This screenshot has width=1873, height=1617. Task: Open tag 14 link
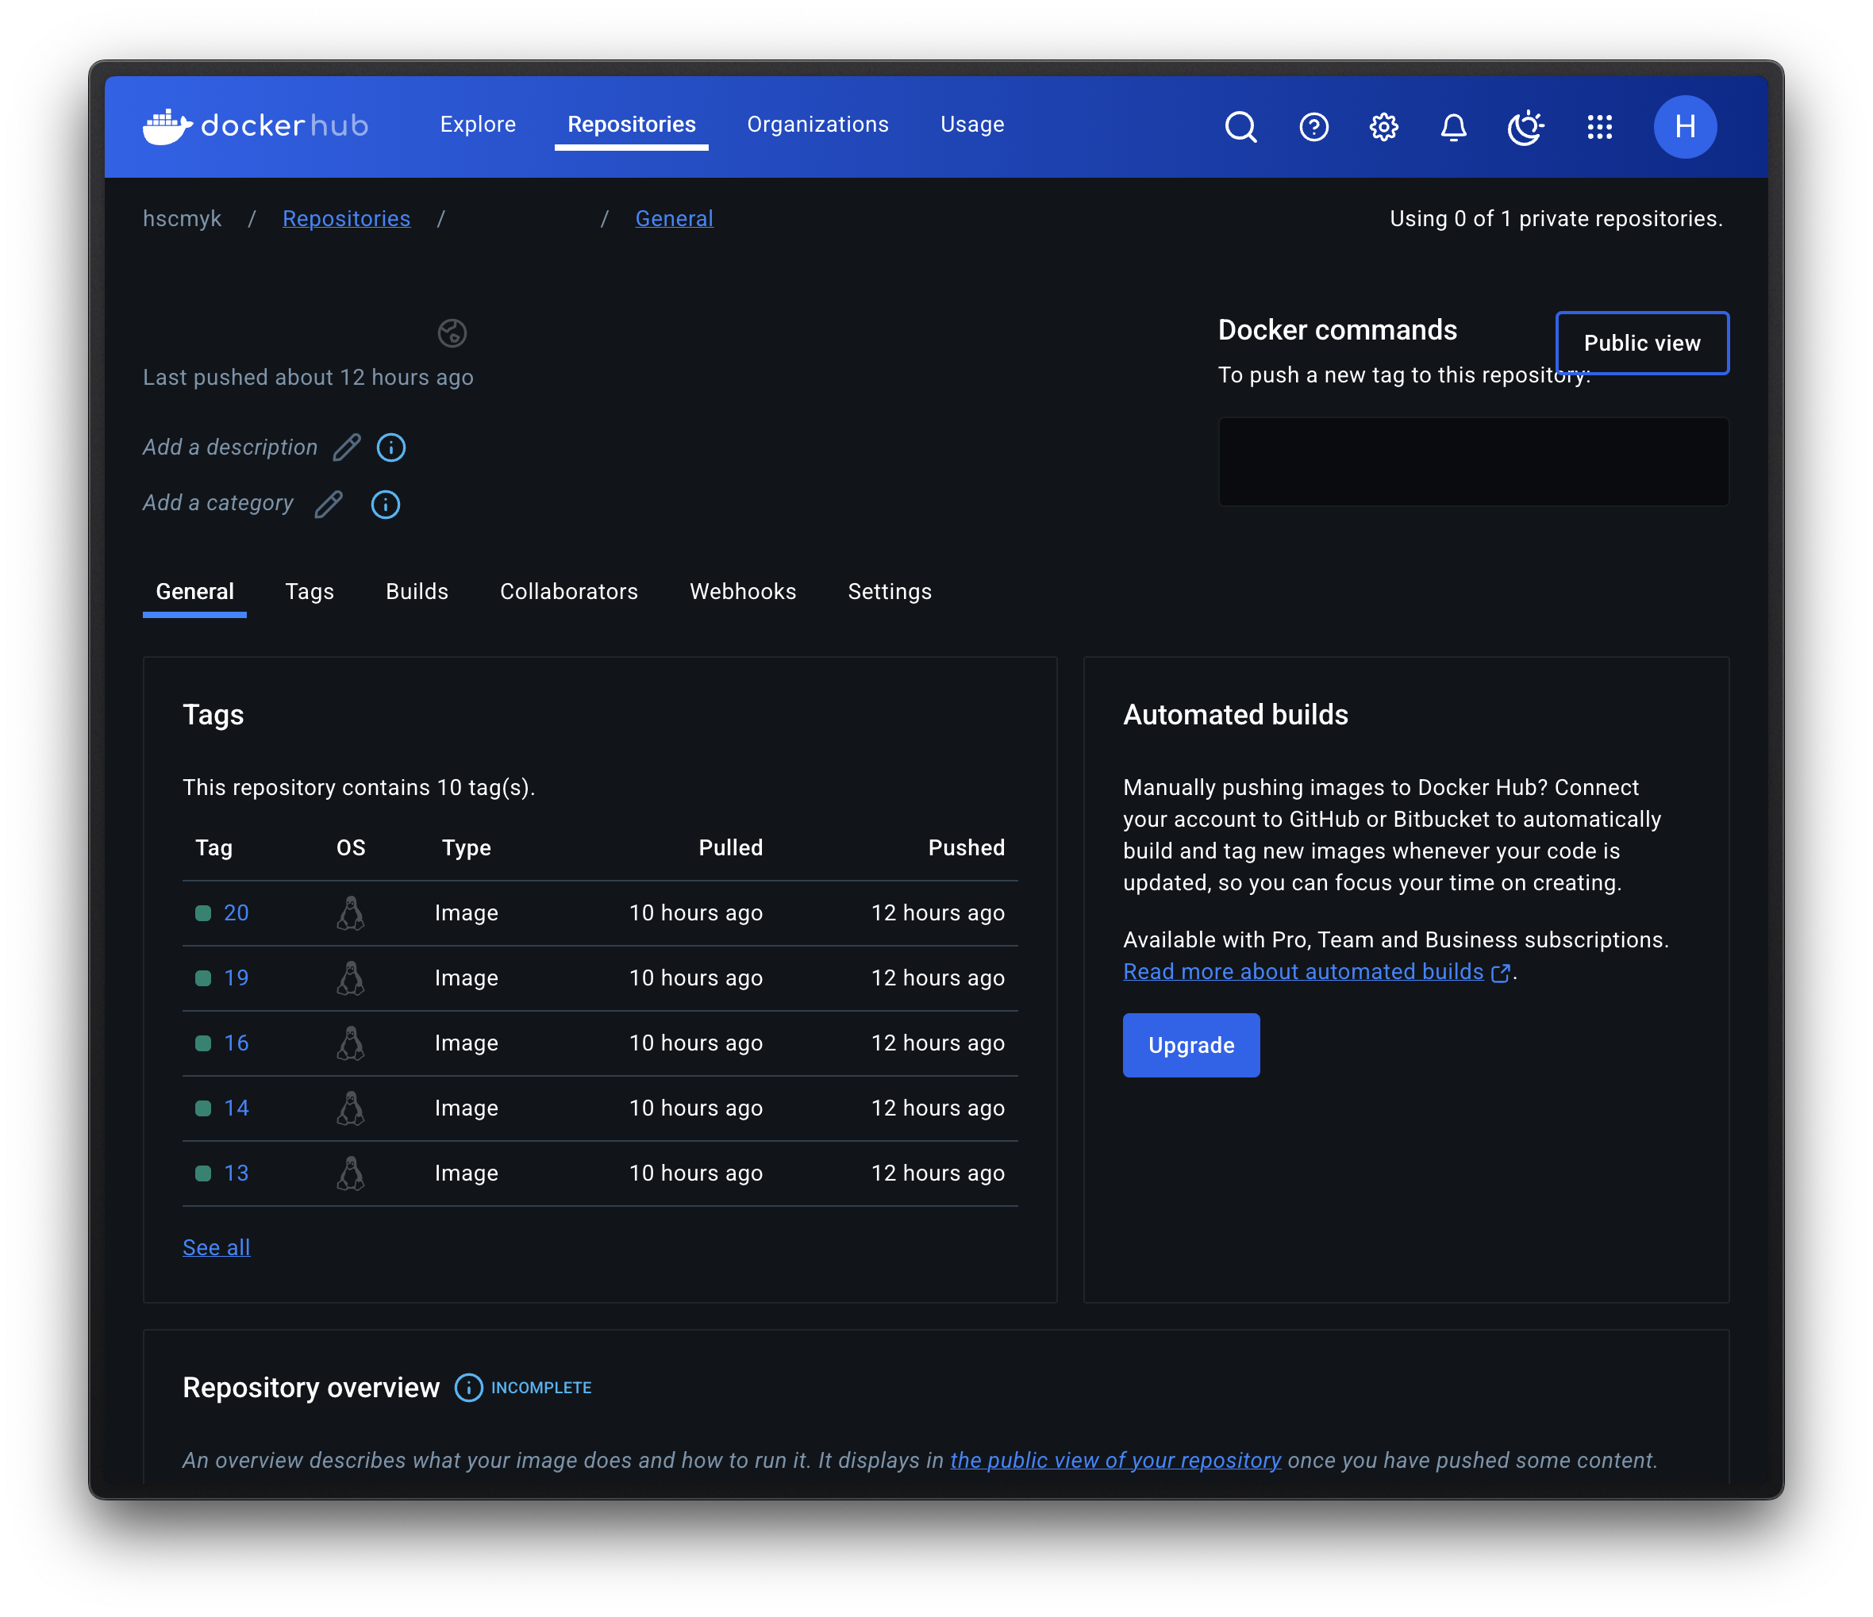click(236, 1108)
